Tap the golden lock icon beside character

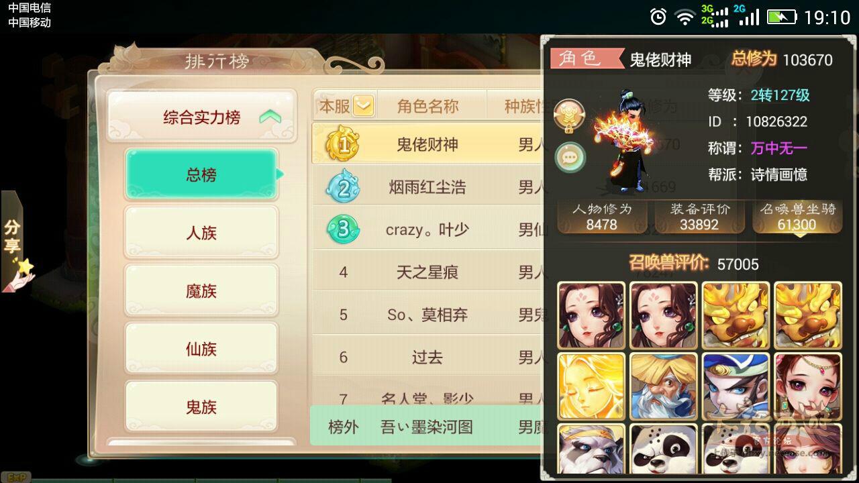pos(569,115)
